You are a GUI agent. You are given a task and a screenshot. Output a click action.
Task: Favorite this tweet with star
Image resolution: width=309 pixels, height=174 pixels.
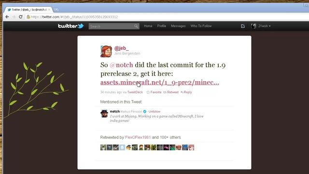pyautogui.click(x=154, y=92)
